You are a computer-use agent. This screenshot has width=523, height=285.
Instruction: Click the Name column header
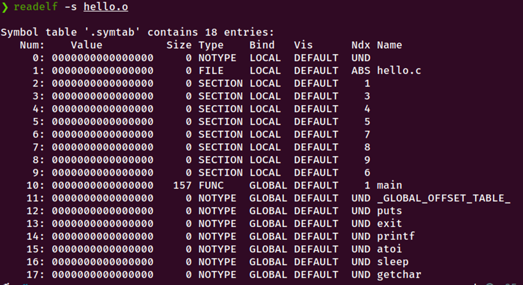[x=389, y=45]
